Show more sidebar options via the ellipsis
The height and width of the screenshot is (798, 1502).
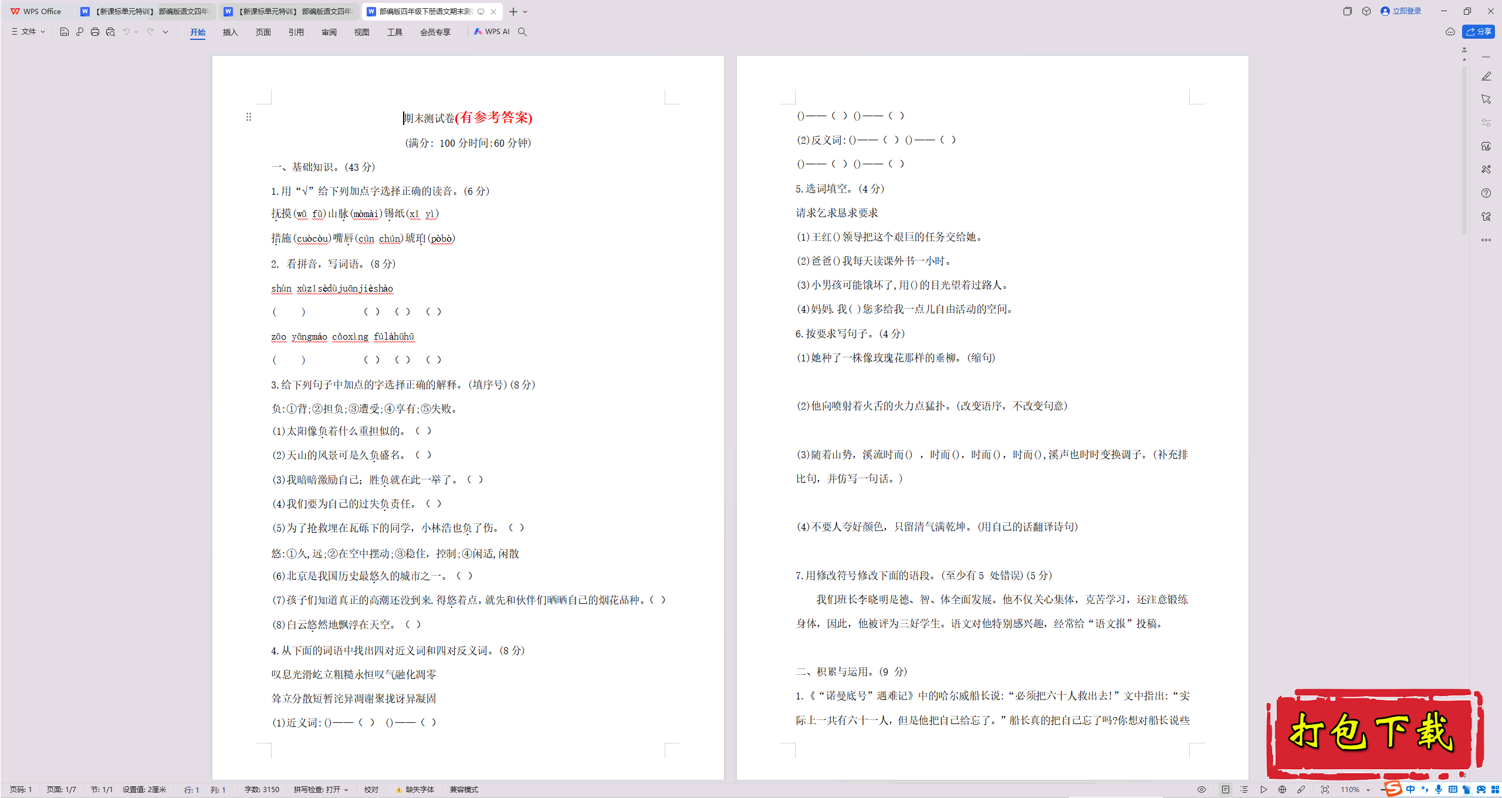click(x=1486, y=240)
